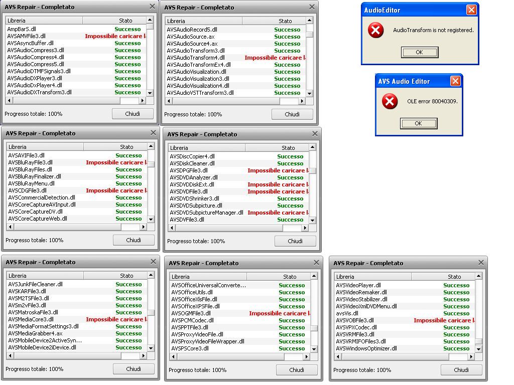Click Chiudi in the top-left AVS Repair window
This screenshot has height=385, width=514.
tap(132, 114)
